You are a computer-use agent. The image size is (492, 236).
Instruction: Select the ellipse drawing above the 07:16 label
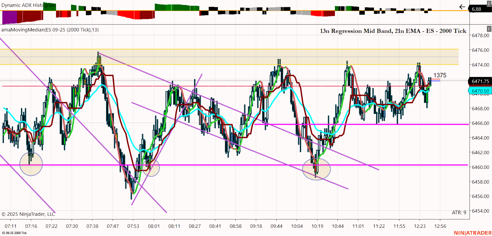click(31, 164)
